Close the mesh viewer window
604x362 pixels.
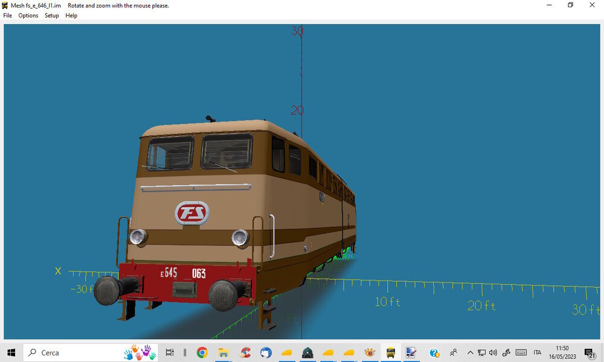592,5
